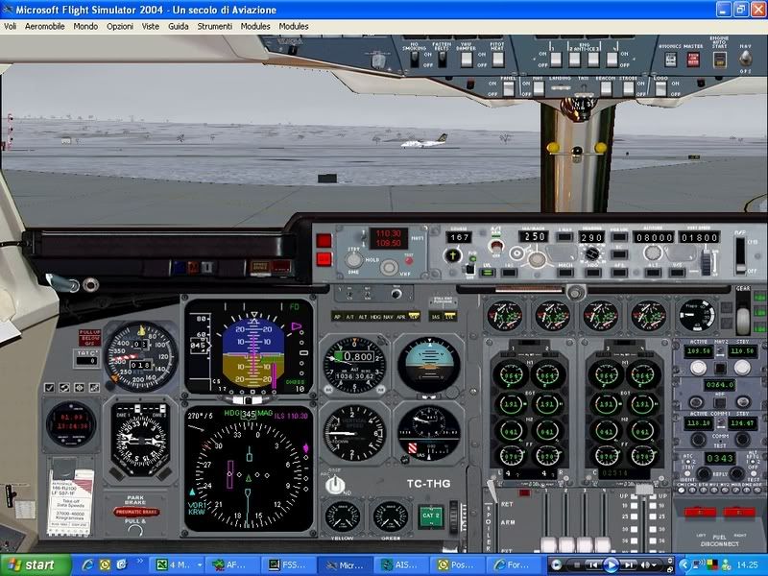This screenshot has height=576, width=768.
Task: Click the altitude window showing 08000
Action: point(654,237)
